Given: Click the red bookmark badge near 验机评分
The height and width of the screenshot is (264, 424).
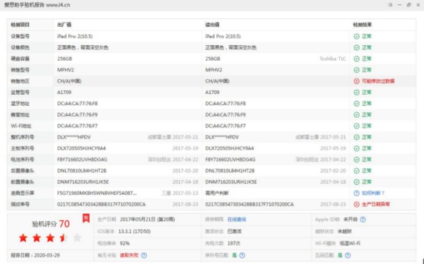Looking at the screenshot, I should pyautogui.click(x=86, y=218).
